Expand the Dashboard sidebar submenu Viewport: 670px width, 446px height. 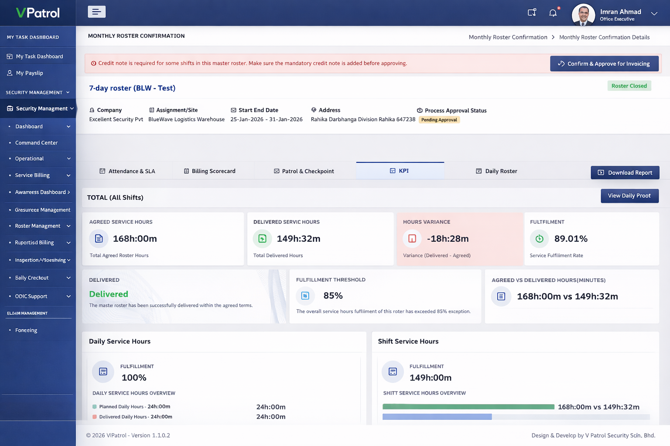point(68,127)
